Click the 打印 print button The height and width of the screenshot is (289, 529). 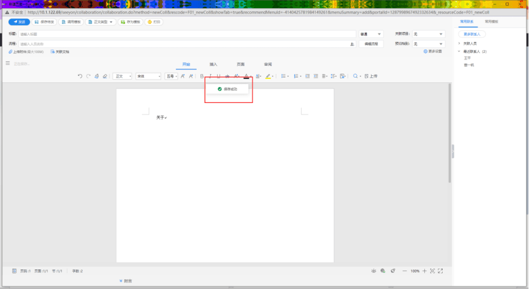(x=154, y=22)
